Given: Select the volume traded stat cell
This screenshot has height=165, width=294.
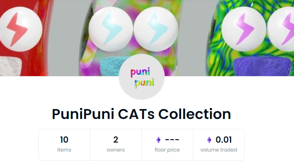Looking at the screenshot, I should click(x=219, y=145).
